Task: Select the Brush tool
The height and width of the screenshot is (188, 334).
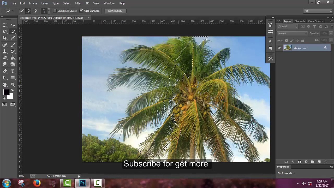Action: point(13,45)
